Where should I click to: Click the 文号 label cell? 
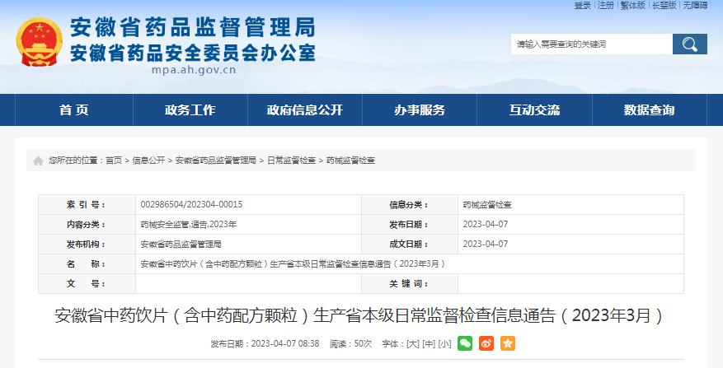pyautogui.click(x=87, y=284)
